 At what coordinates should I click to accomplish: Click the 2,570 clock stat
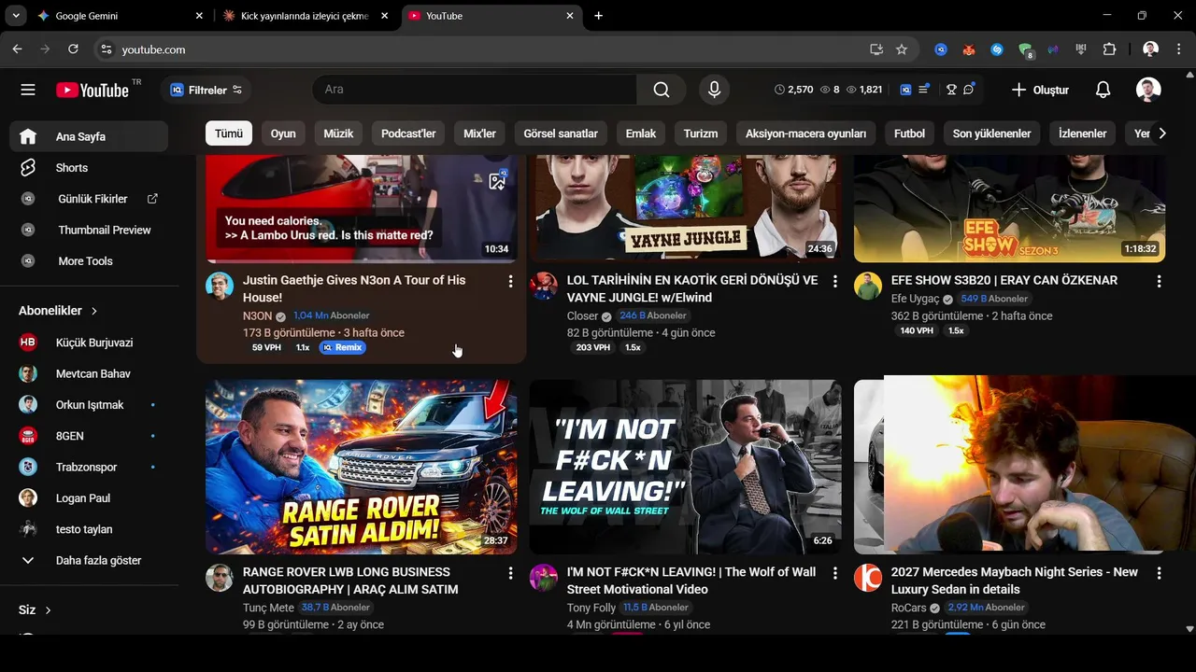793,90
